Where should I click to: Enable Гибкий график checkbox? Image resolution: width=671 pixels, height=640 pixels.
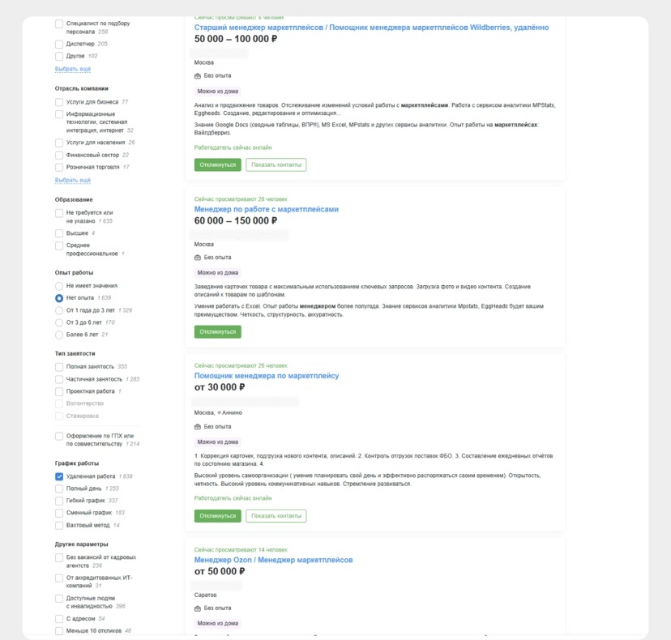coord(59,501)
